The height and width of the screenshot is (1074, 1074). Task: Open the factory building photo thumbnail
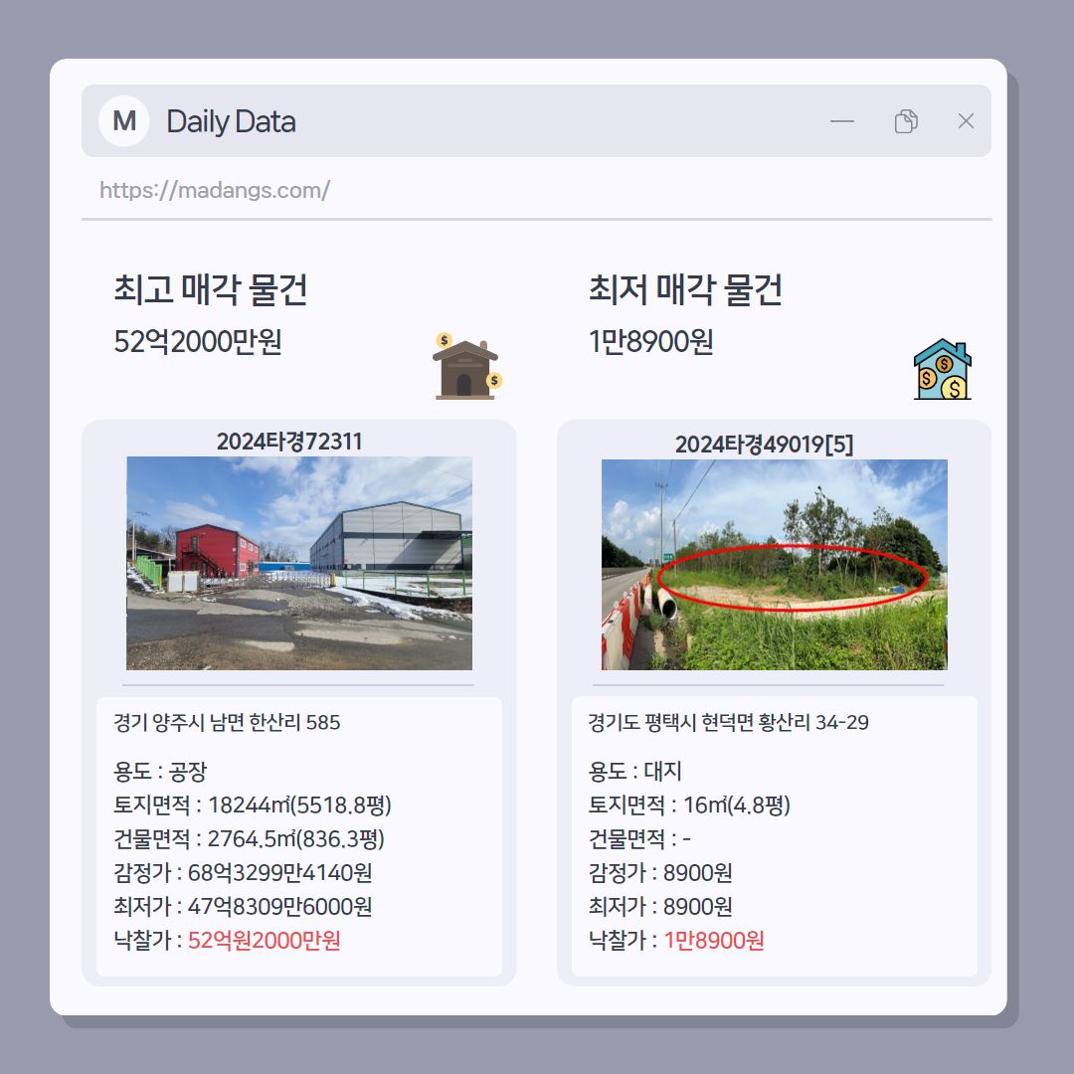click(x=299, y=563)
